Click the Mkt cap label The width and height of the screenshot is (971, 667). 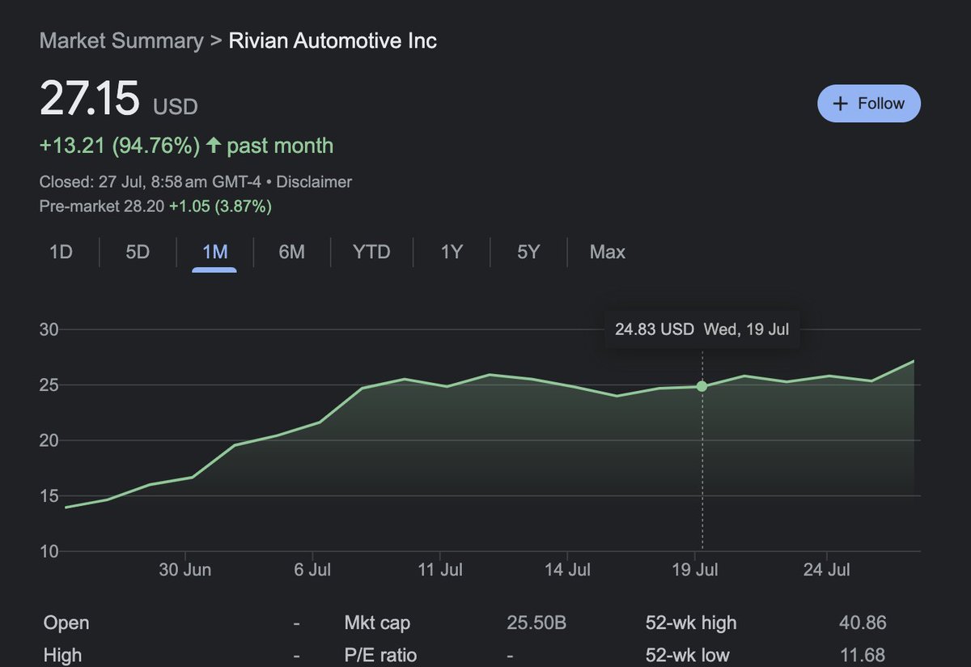377,623
